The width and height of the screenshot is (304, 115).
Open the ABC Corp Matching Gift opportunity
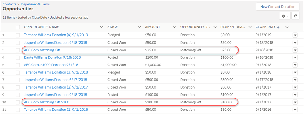click(x=42, y=50)
